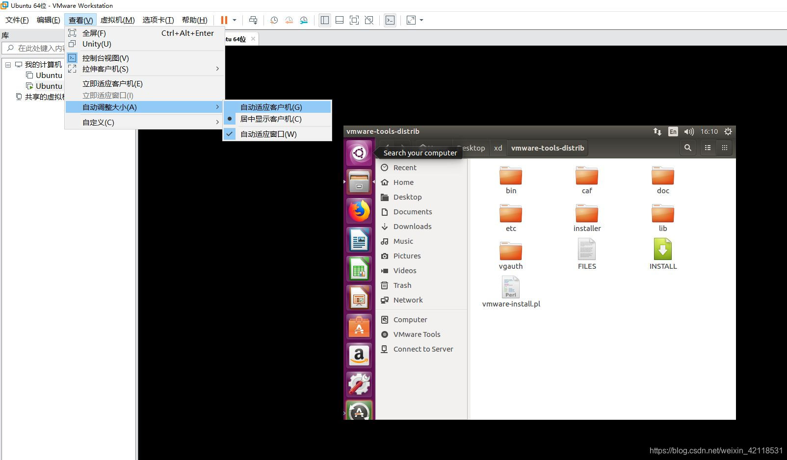Close the Ubuntu 64位 VM tab

pos(253,39)
